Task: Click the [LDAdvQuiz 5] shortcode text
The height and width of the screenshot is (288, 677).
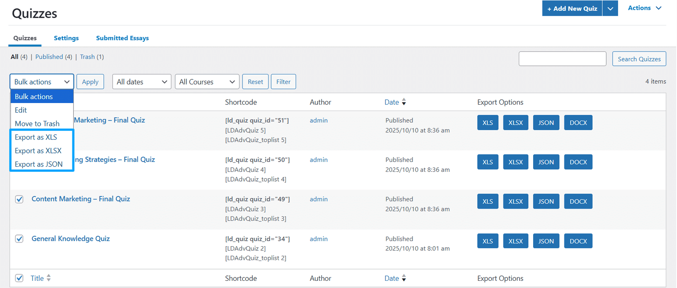Action: 245,130
